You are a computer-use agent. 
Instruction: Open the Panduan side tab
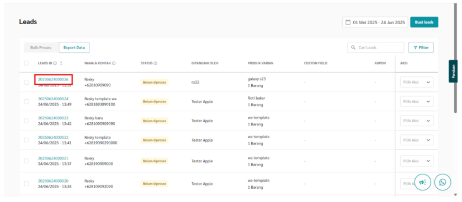pyautogui.click(x=453, y=71)
